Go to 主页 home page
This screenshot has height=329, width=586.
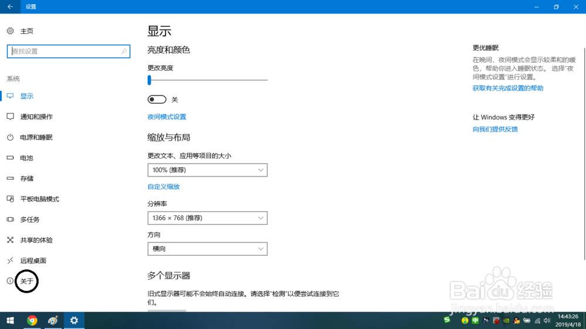coord(27,31)
